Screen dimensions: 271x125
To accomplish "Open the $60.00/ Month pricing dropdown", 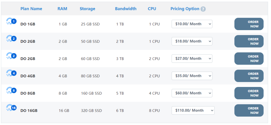I will click(x=192, y=93).
